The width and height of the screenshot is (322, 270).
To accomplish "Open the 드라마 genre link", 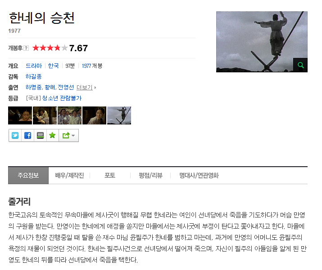I will point(34,66).
